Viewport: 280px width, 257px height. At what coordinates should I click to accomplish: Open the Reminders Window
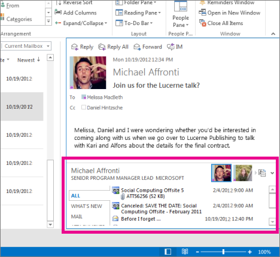pyautogui.click(x=227, y=2)
